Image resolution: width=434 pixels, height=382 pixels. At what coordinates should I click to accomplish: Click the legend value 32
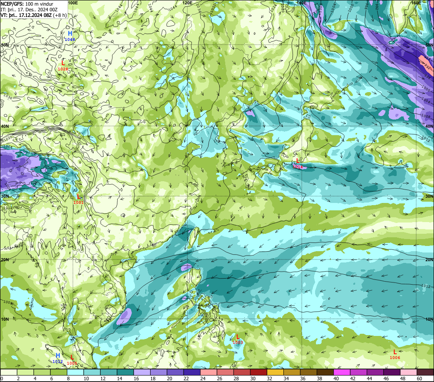point(270,379)
